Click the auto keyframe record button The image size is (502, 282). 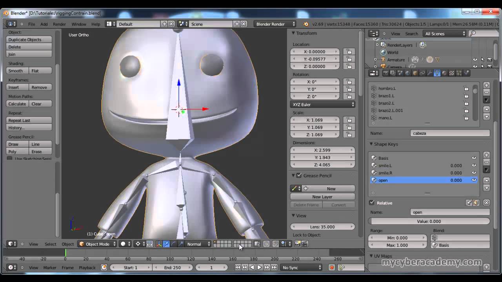tap(332, 268)
